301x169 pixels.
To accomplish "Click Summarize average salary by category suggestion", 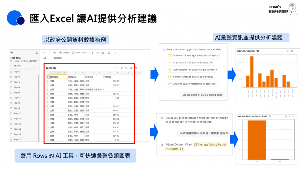I will coord(193,55).
